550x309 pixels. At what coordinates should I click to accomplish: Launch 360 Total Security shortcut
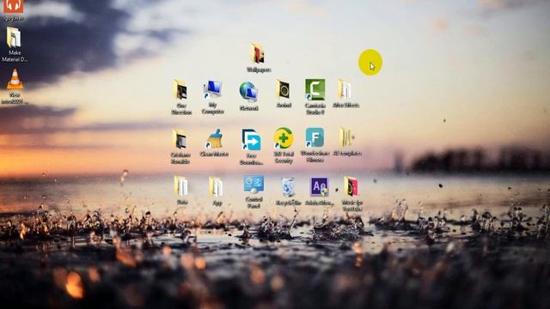(284, 138)
